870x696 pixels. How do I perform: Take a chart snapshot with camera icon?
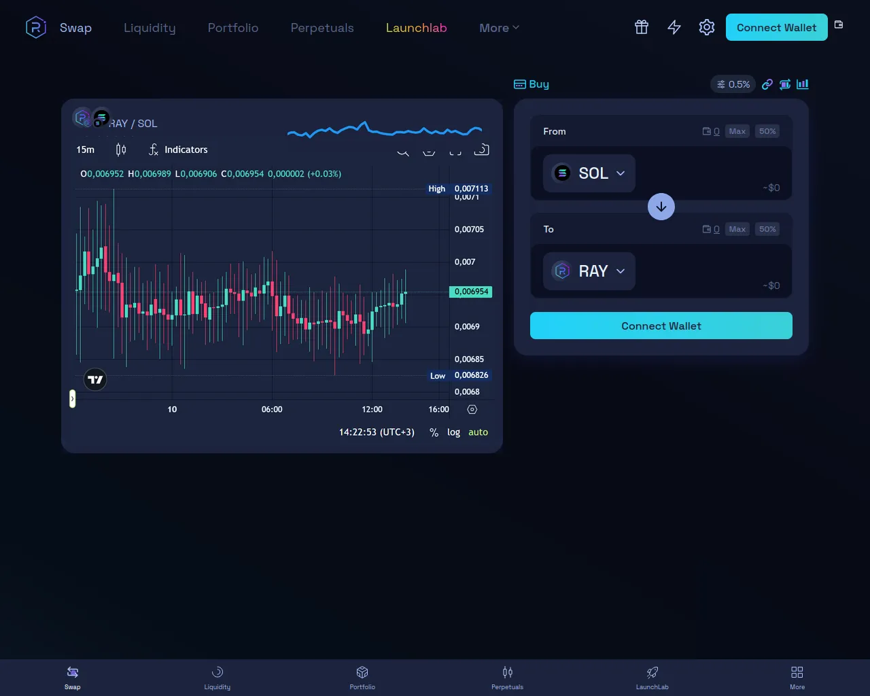click(481, 150)
